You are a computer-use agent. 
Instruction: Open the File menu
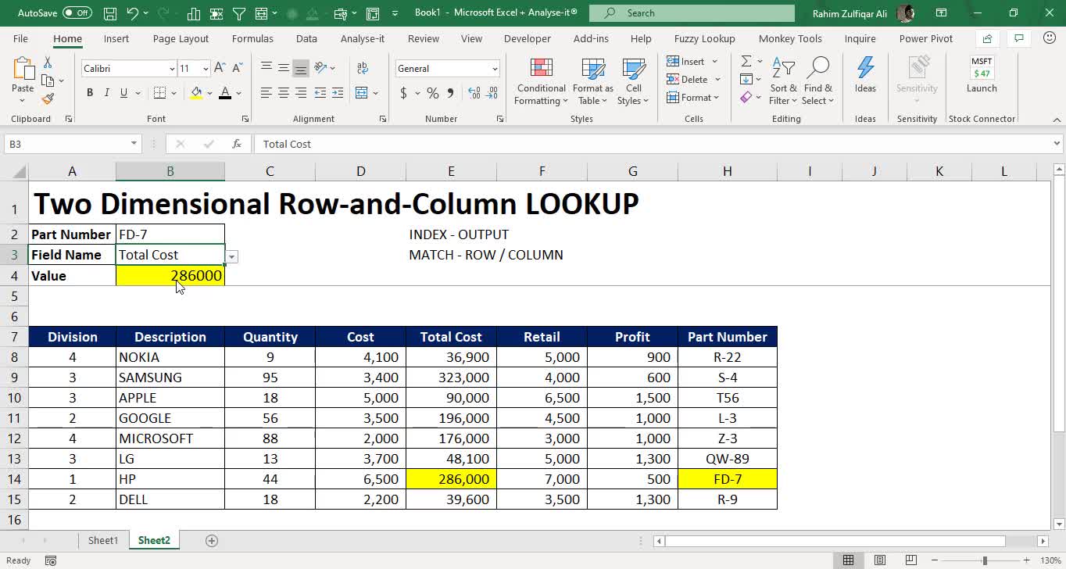coord(20,38)
